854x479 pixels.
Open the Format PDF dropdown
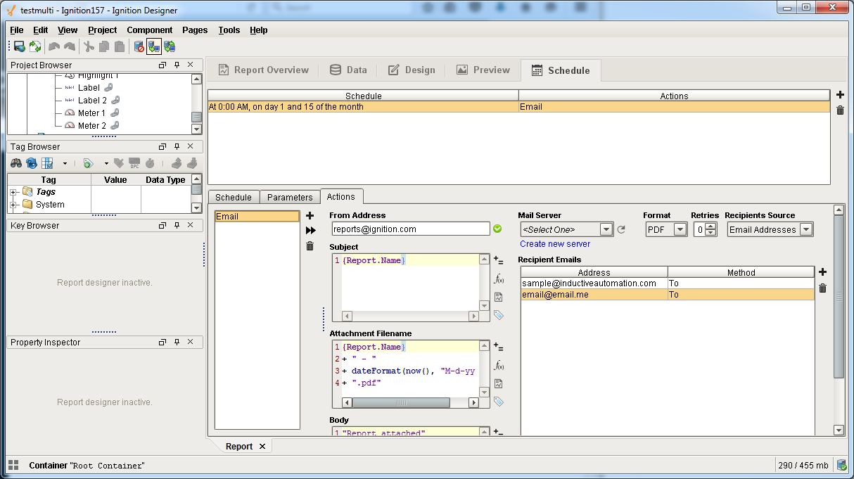tap(680, 229)
